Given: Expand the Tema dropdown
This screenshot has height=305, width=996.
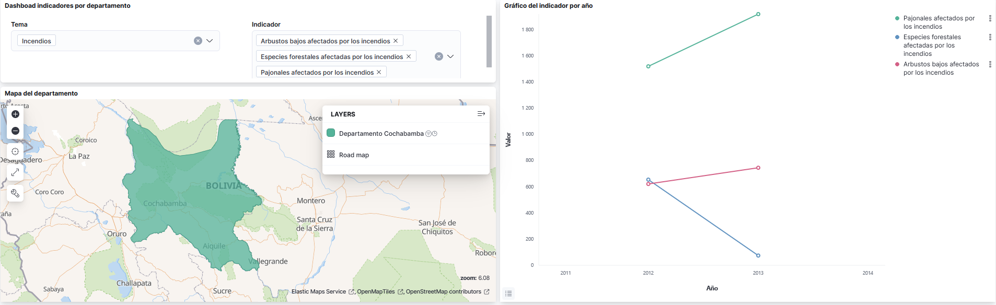Looking at the screenshot, I should pos(210,41).
